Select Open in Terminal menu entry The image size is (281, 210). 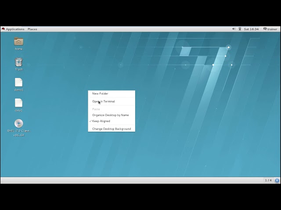click(104, 101)
